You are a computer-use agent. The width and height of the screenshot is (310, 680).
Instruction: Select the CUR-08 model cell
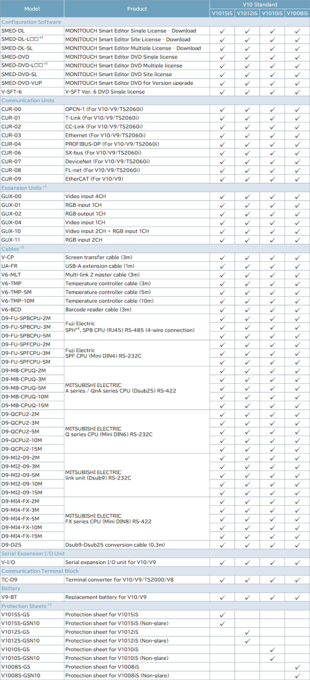point(32,170)
